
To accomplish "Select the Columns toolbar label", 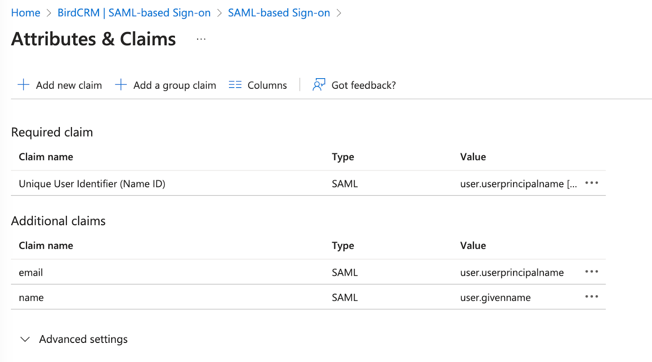I will coord(267,85).
